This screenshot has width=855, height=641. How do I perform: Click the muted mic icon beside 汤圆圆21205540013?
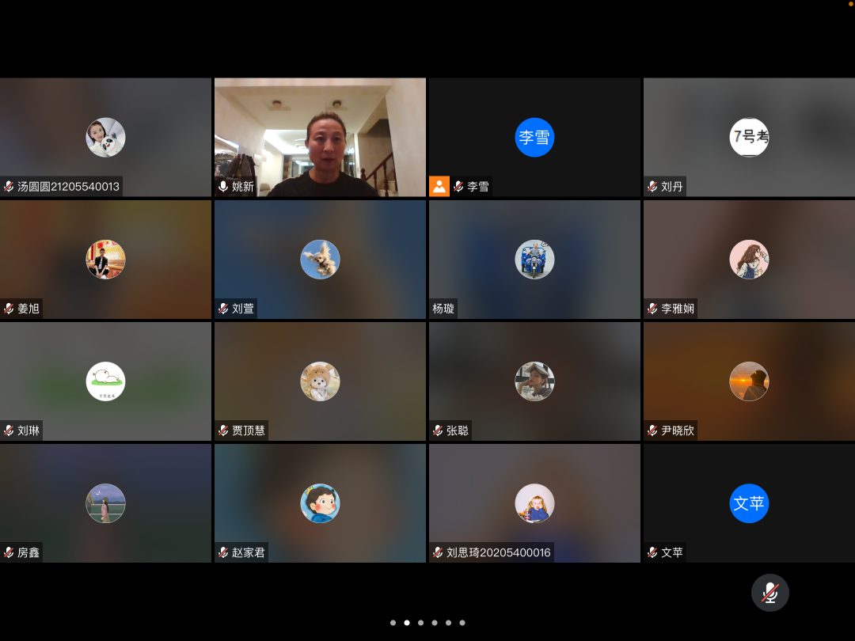tap(9, 187)
